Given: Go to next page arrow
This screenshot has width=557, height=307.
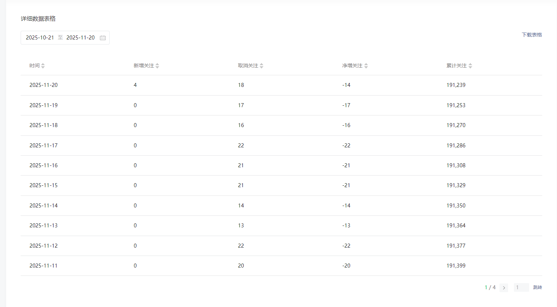Looking at the screenshot, I should pyautogui.click(x=504, y=287).
